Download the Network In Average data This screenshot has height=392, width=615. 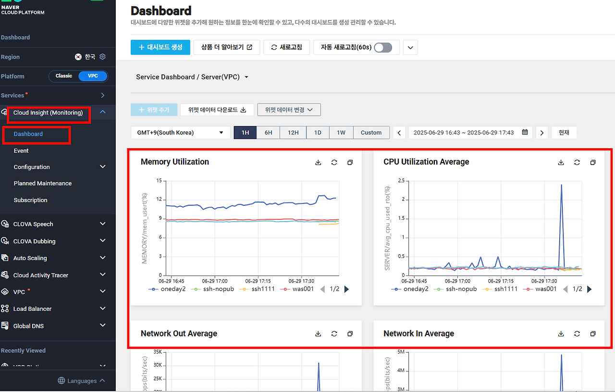[x=561, y=333]
